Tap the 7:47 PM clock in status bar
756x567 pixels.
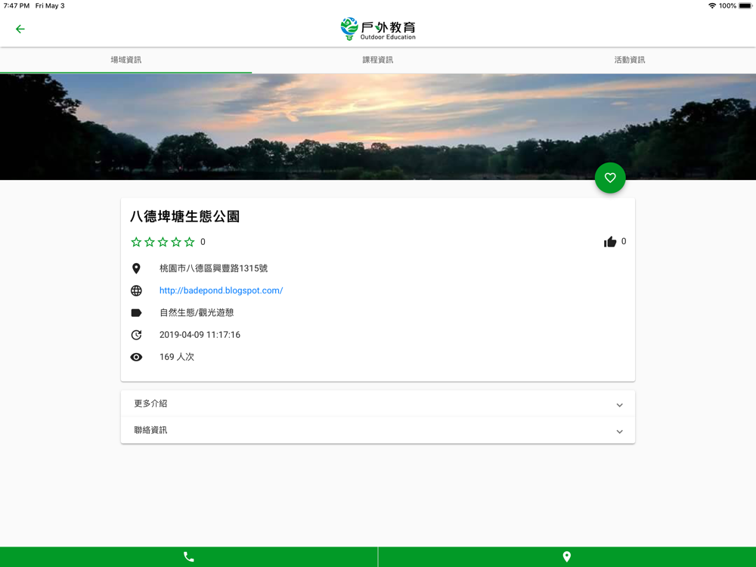point(17,6)
